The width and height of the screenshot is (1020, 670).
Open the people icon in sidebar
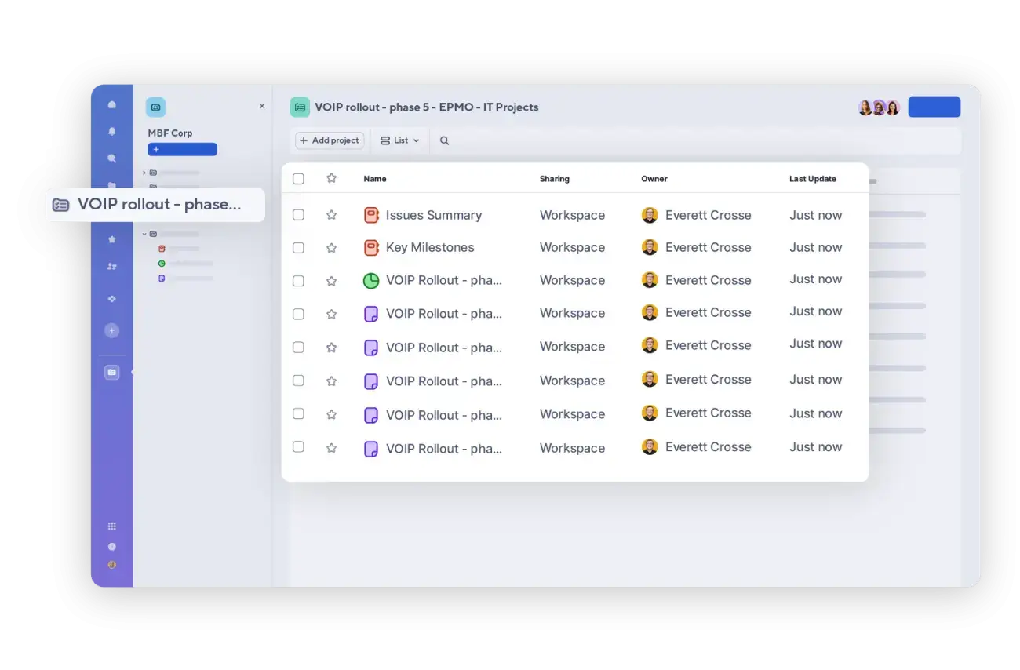(x=111, y=267)
